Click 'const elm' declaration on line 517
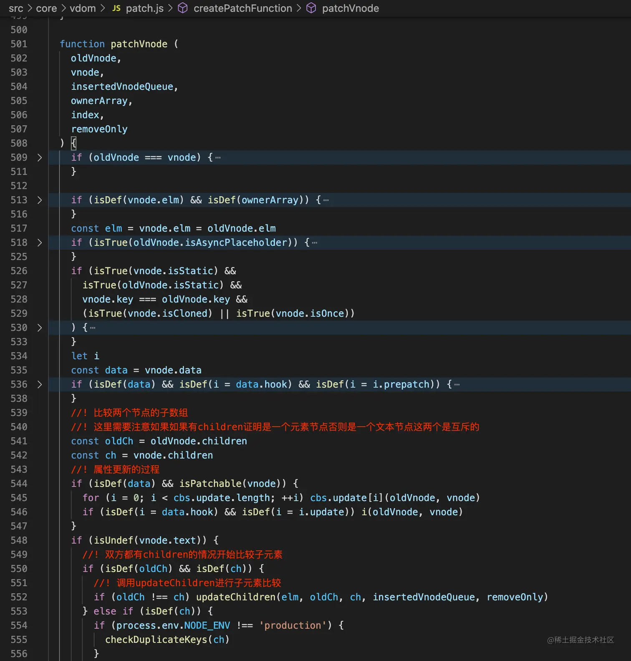This screenshot has height=661, width=631. pyautogui.click(x=96, y=228)
